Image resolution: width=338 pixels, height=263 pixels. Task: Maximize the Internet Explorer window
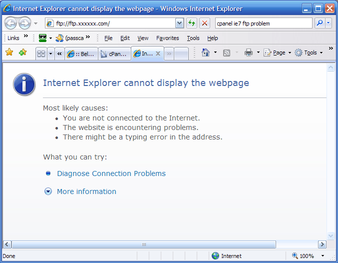[318, 8]
